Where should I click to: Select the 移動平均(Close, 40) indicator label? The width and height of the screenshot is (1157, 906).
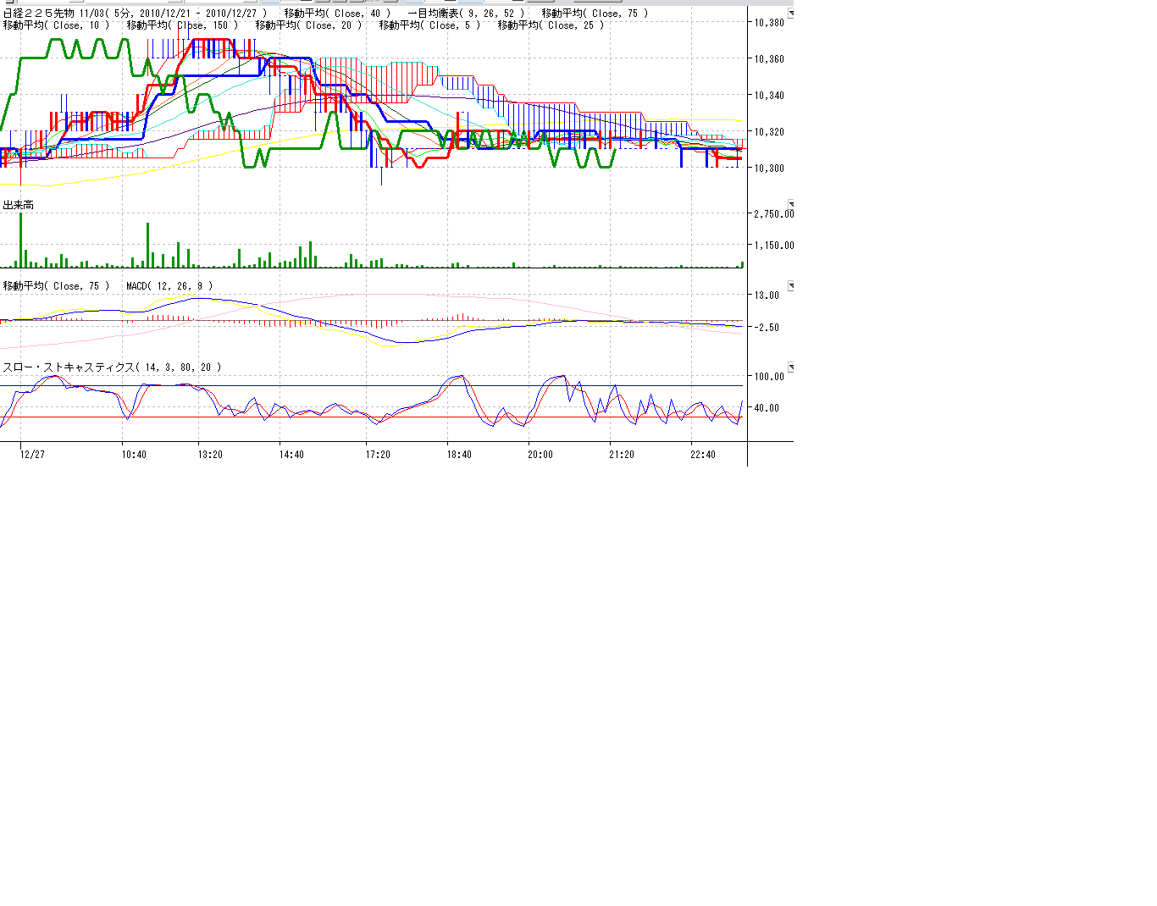[337, 14]
